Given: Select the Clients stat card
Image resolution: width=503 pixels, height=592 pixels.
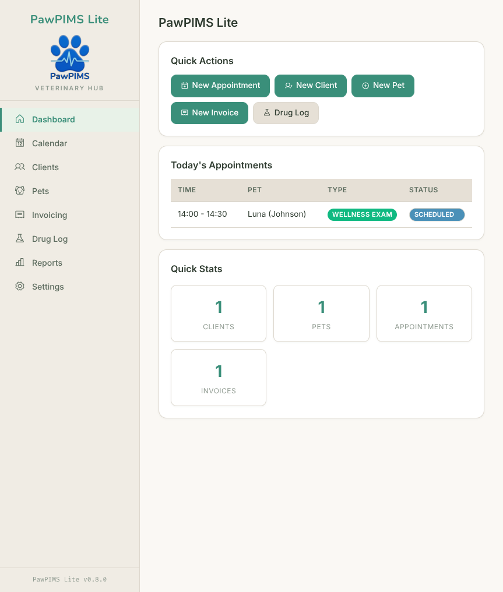Looking at the screenshot, I should pos(219,313).
